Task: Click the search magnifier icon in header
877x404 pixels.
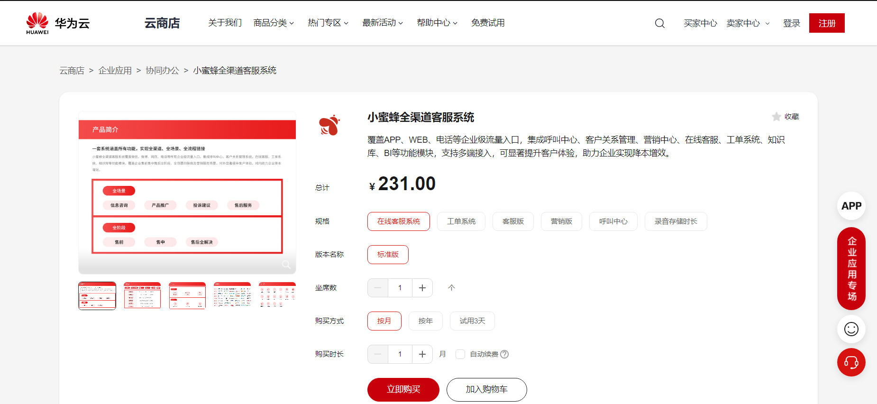Action: pyautogui.click(x=659, y=23)
